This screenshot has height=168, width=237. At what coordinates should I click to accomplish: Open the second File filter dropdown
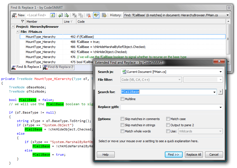click(x=220, y=80)
